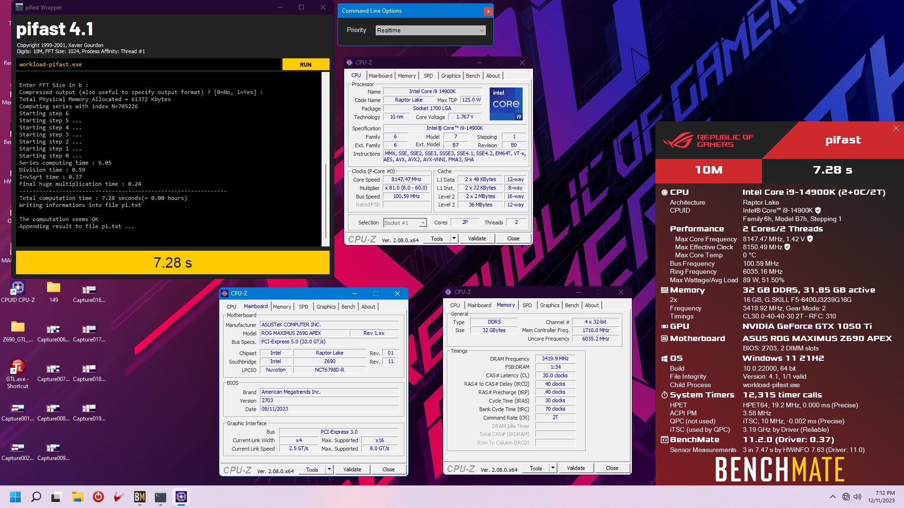This screenshot has height=508, width=904.
Task: Click the taskbar clock and date
Action: [x=881, y=497]
